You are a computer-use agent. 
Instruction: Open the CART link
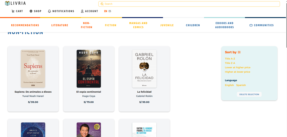[x=17, y=11]
